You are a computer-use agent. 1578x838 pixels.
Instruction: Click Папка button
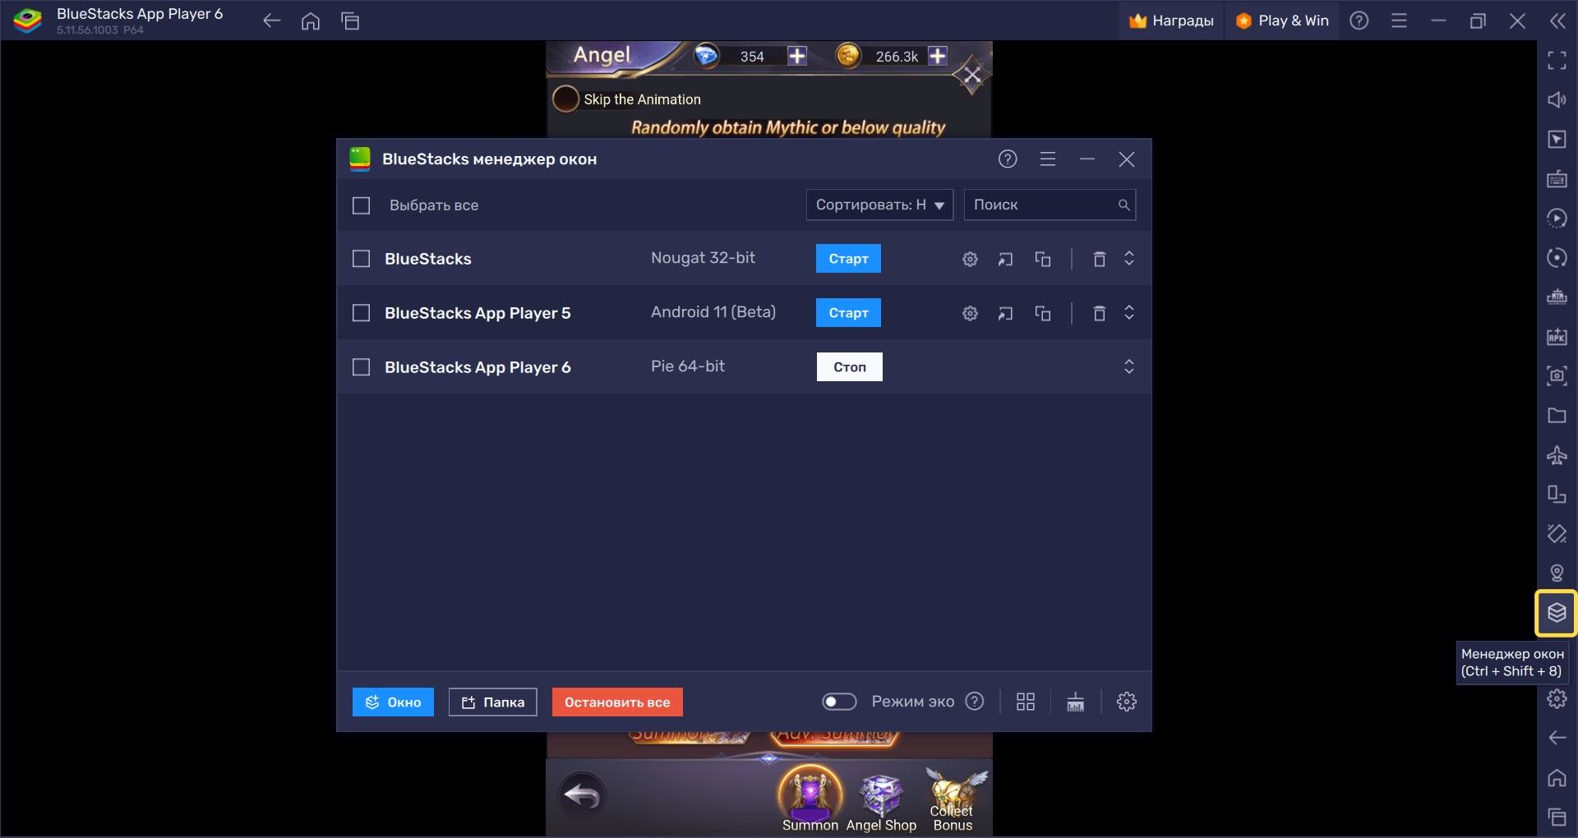click(x=493, y=702)
